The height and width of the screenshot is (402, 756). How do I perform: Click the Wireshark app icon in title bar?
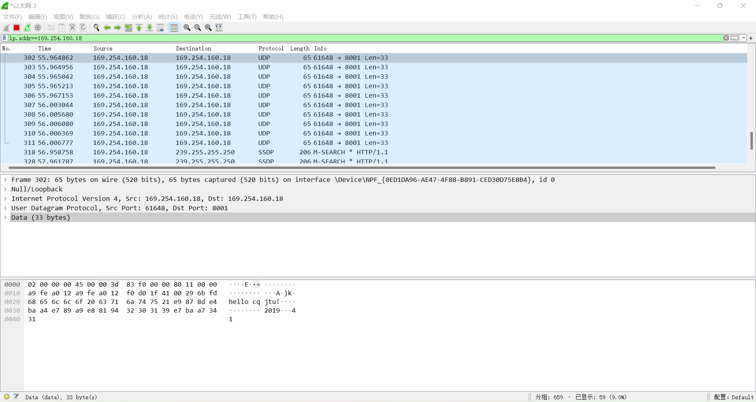pos(5,6)
